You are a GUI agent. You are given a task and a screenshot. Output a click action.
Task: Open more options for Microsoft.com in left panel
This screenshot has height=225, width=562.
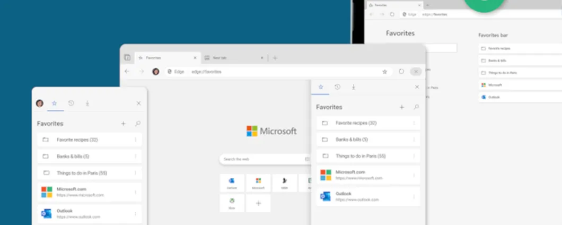click(136, 192)
